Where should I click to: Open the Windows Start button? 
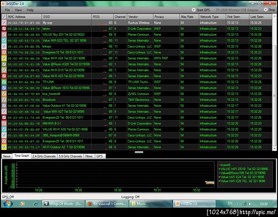(x=8, y=204)
